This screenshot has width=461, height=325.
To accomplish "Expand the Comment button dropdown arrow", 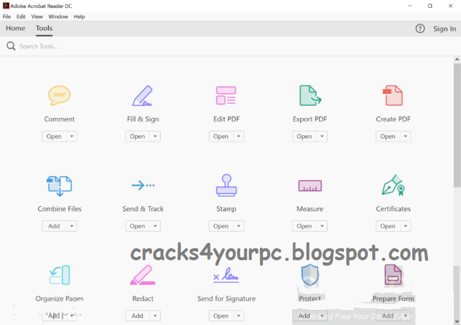I will coord(72,136).
